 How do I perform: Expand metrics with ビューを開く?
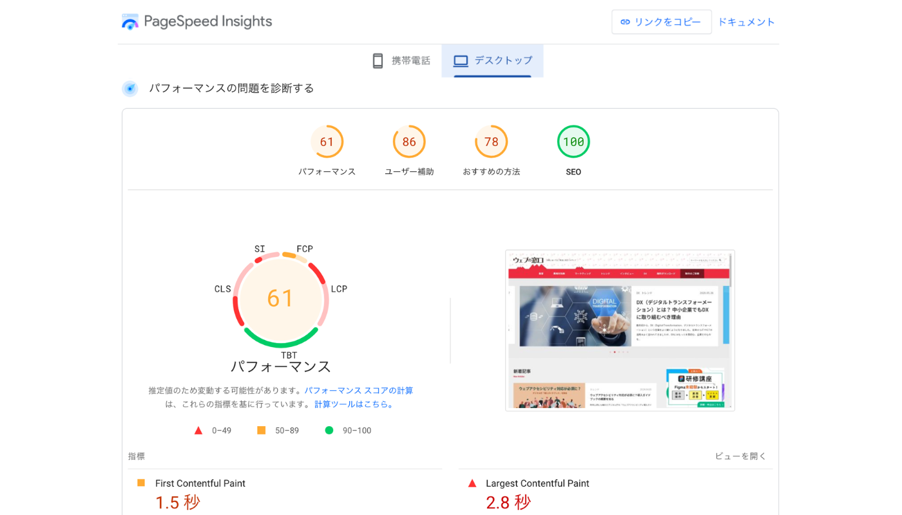pos(740,456)
